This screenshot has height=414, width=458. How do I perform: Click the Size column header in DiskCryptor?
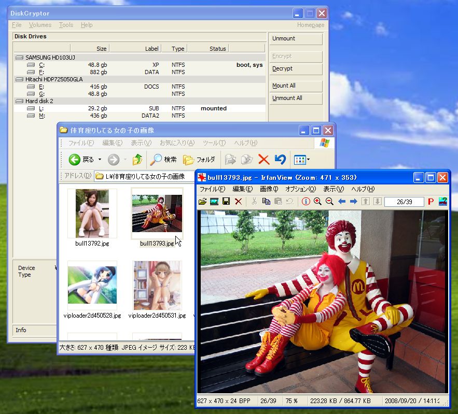(90, 48)
